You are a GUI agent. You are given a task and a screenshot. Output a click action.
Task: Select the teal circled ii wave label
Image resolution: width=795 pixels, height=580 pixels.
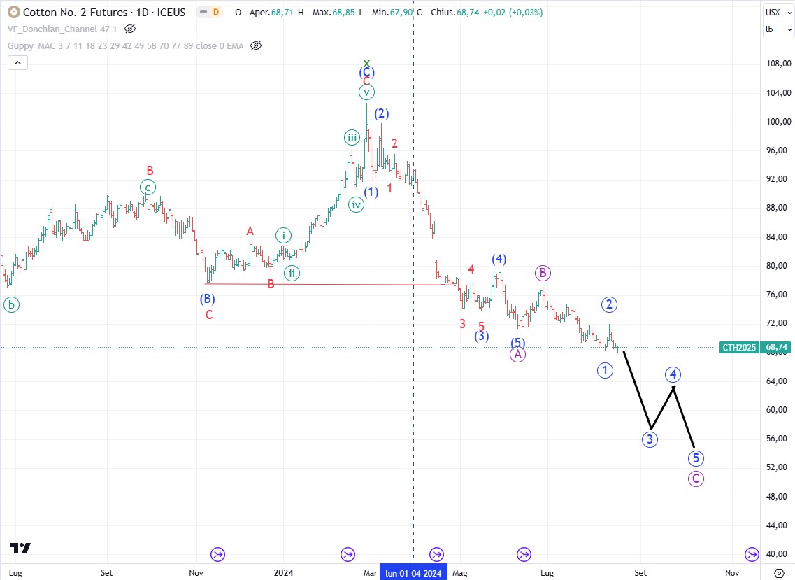(292, 274)
